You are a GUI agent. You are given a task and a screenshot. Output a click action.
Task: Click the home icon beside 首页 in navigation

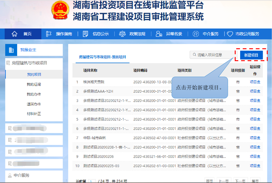click(x=14, y=34)
